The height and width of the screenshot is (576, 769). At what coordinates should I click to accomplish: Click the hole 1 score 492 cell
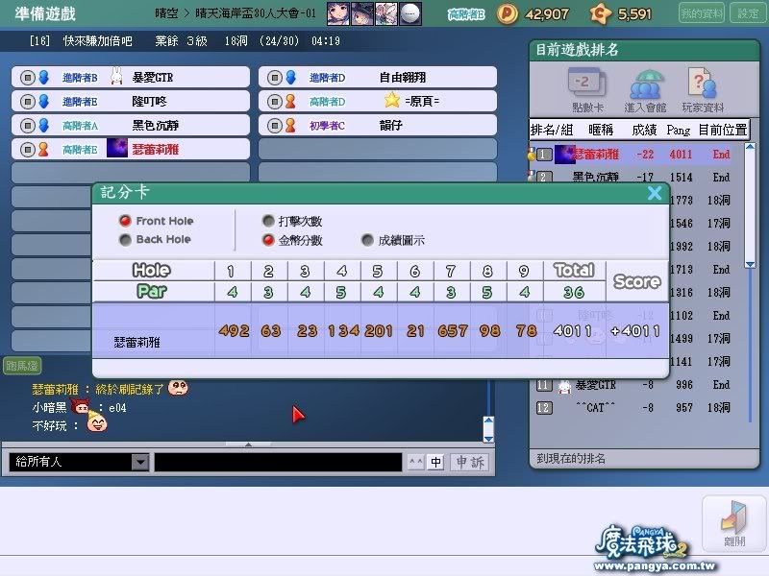(x=234, y=330)
